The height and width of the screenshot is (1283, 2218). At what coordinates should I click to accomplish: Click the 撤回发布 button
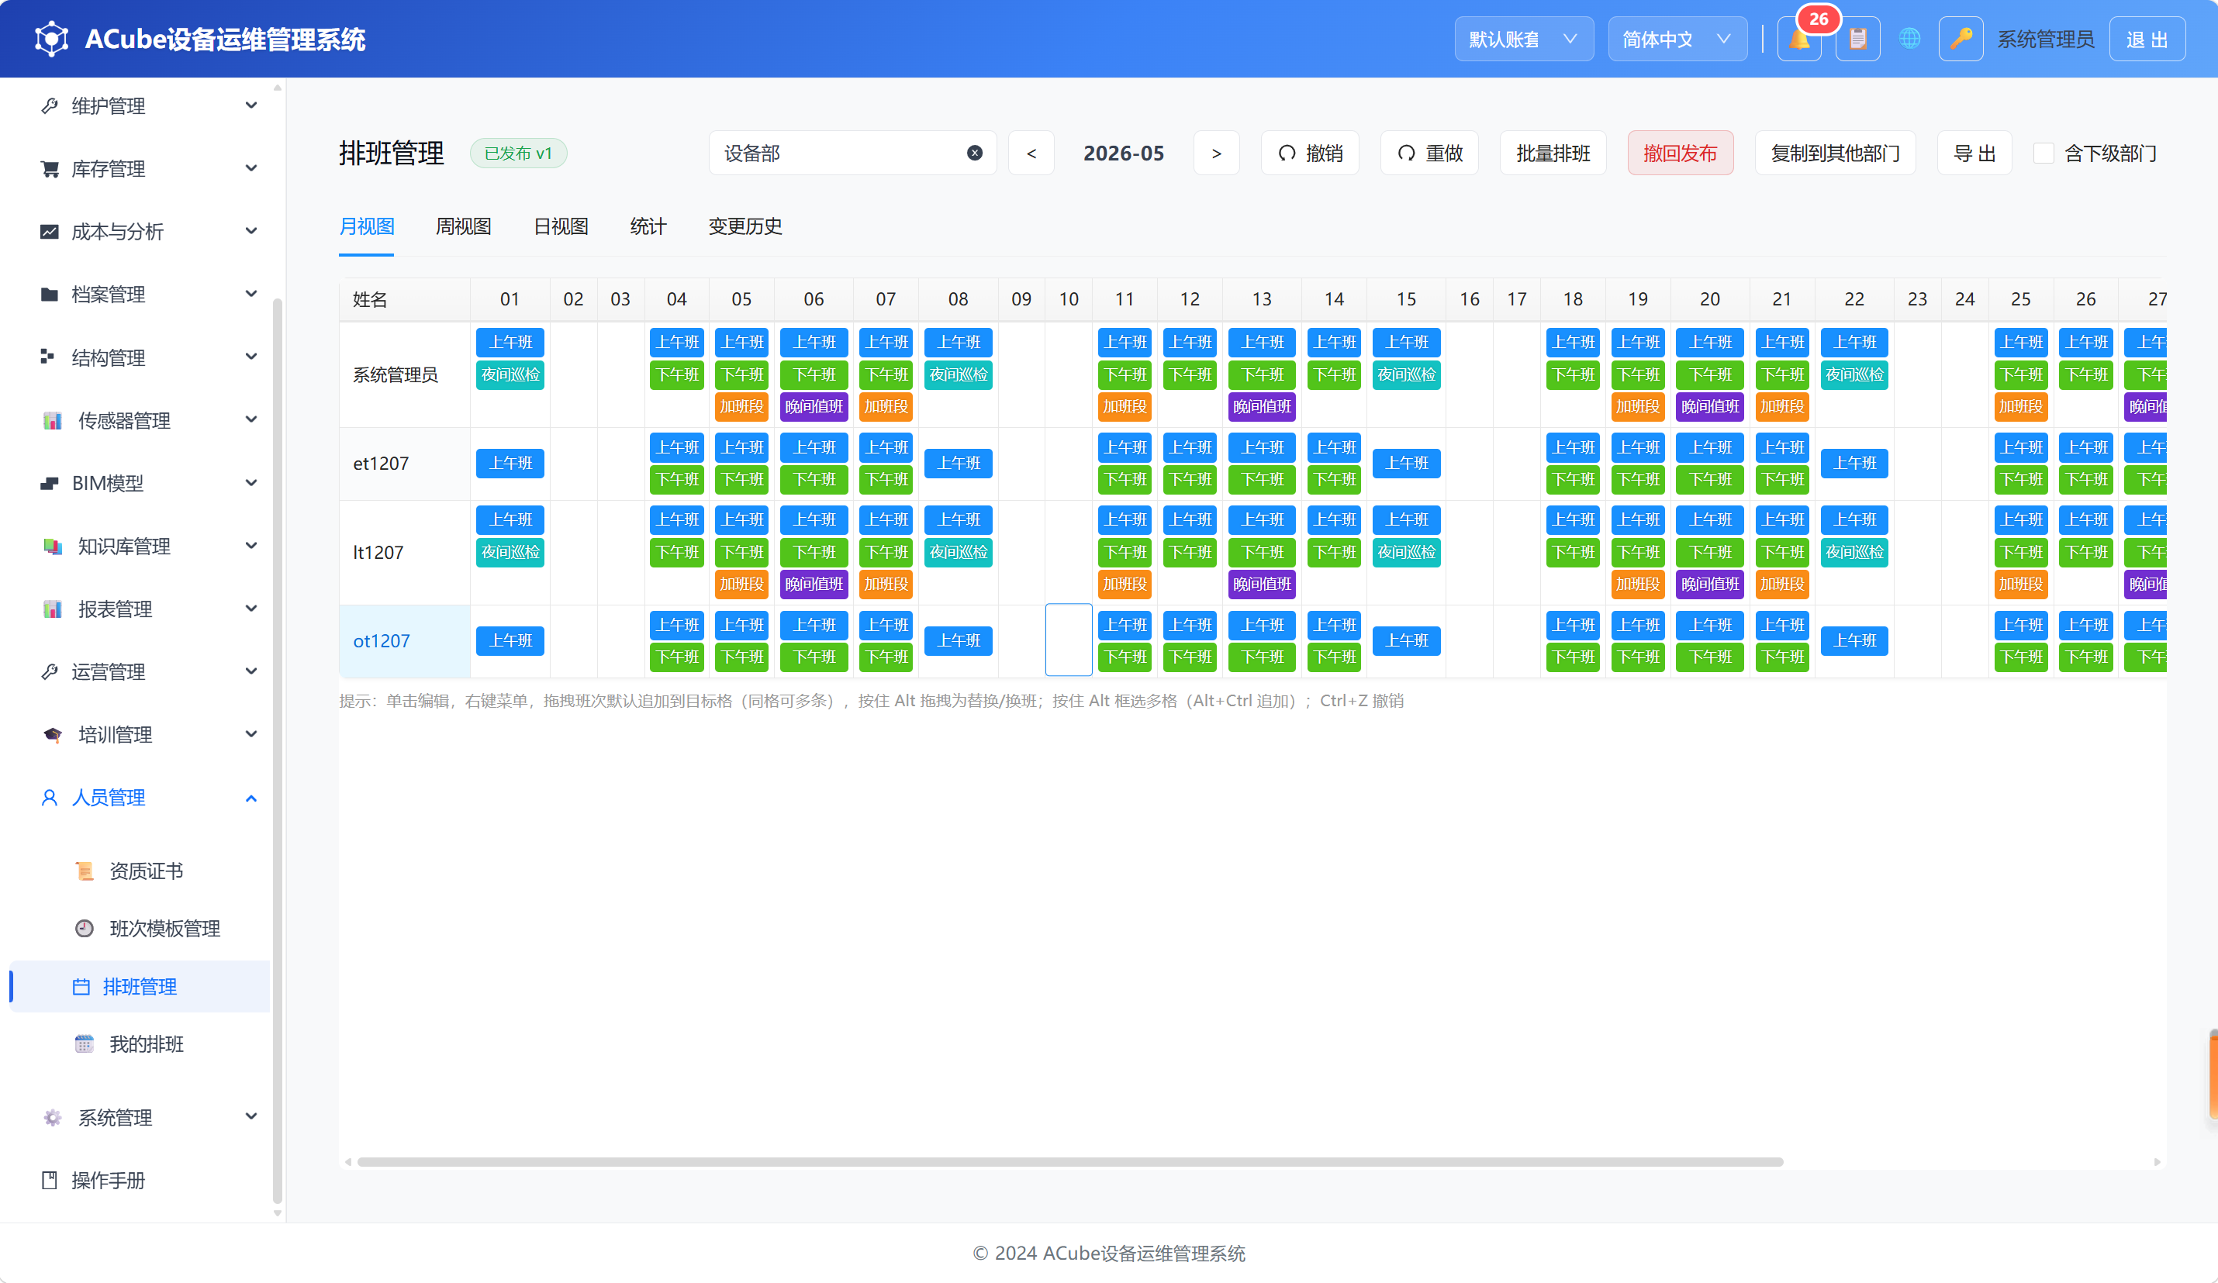(x=1681, y=153)
